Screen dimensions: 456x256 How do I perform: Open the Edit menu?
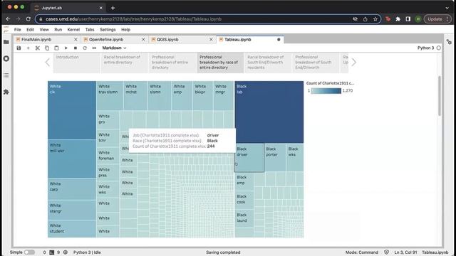point(30,30)
